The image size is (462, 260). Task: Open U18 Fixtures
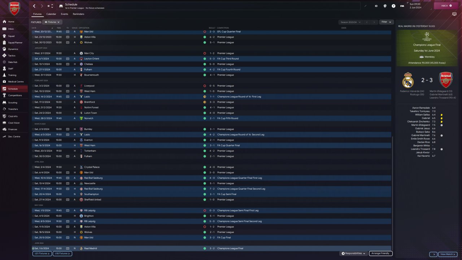tap(62, 253)
